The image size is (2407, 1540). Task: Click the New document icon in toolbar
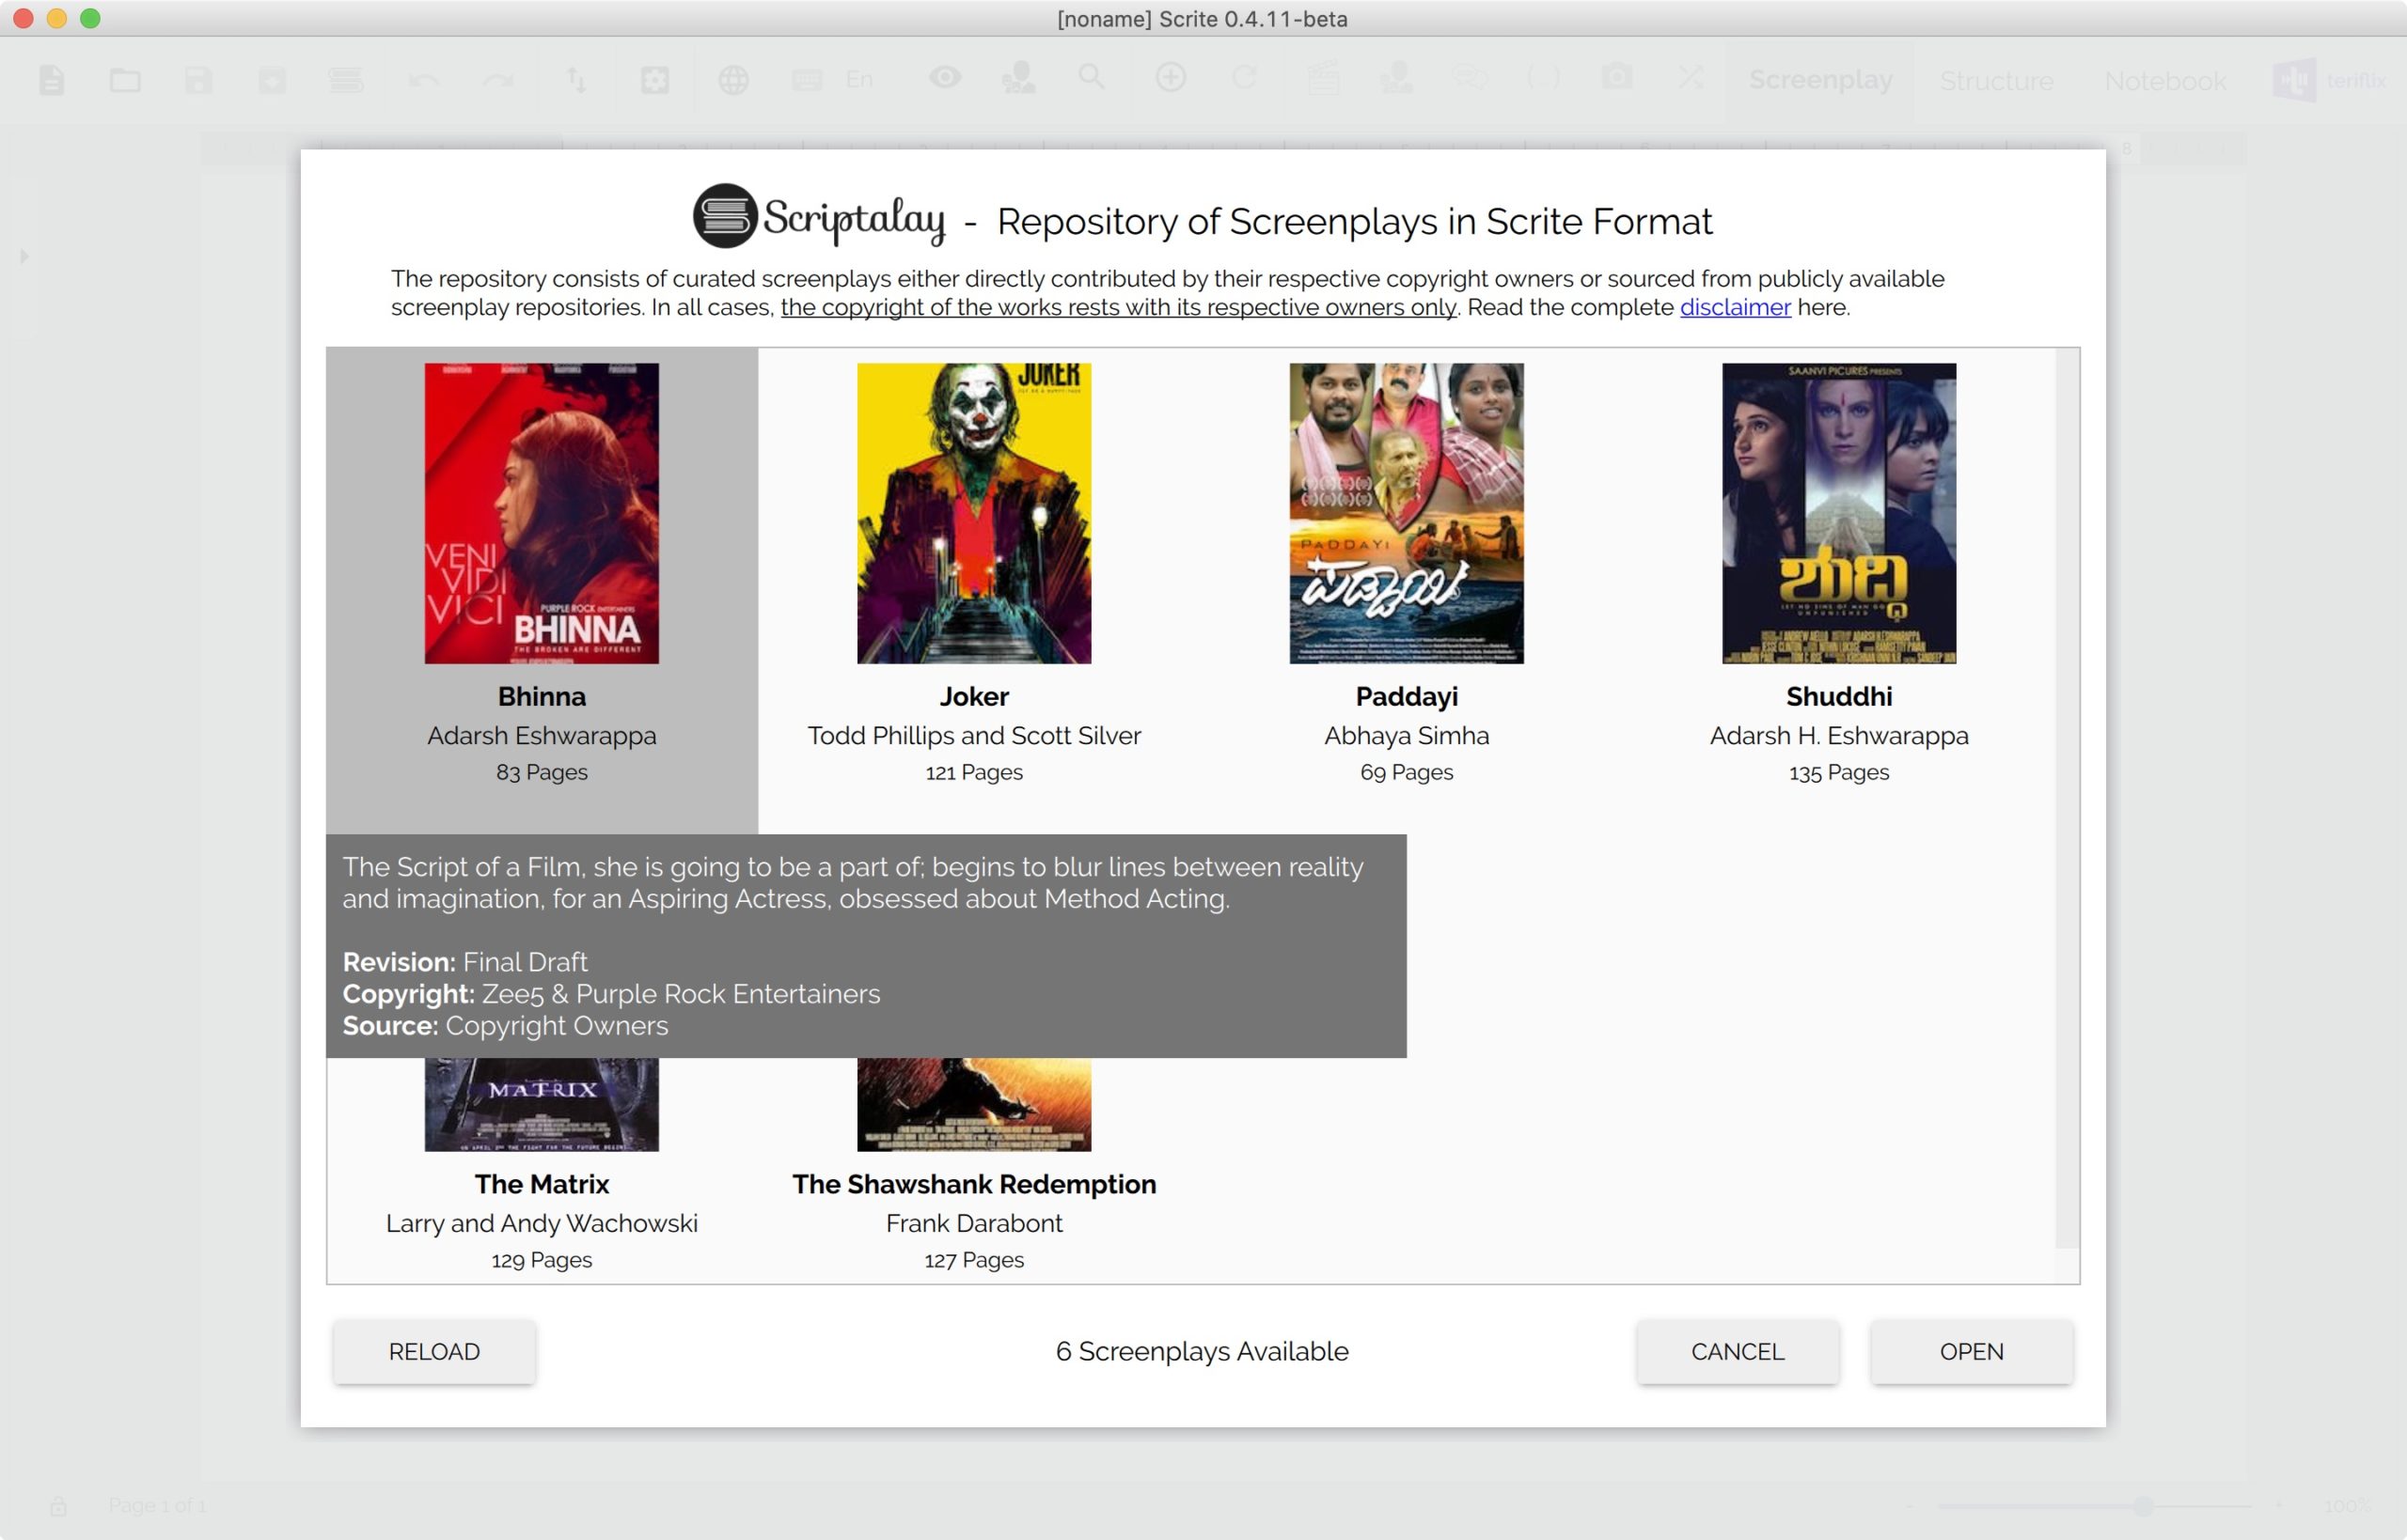pyautogui.click(x=52, y=80)
